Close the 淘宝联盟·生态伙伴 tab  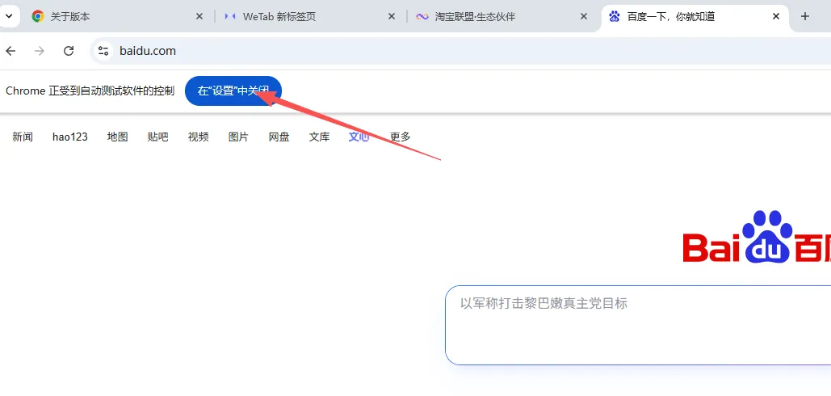(x=584, y=16)
